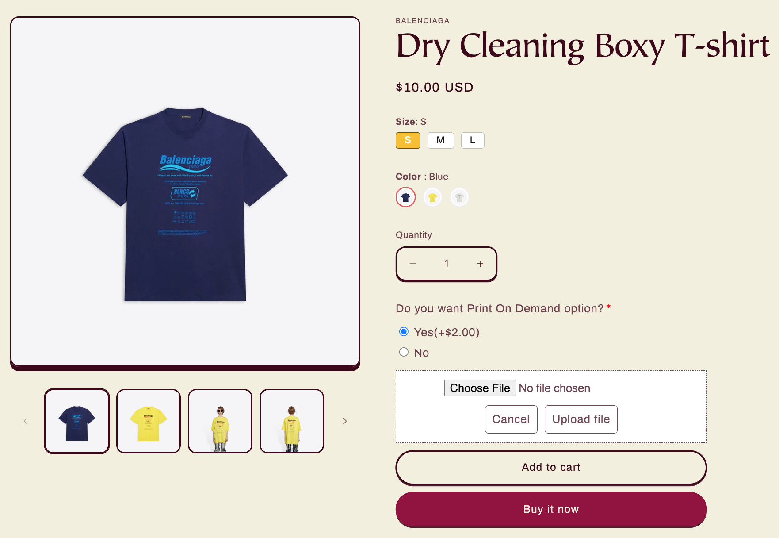Show next thumbnails with right chevron
Viewport: 779px width, 538px height.
point(345,421)
